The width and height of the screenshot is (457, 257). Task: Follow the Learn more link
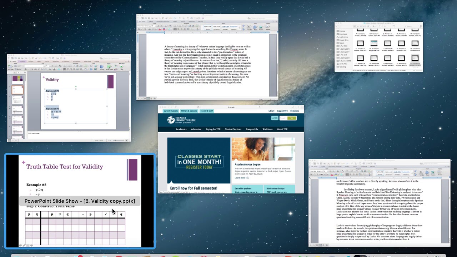(x=242, y=178)
